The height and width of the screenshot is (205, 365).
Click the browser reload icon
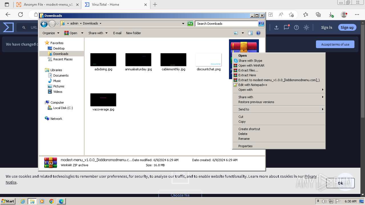(x=21, y=15)
